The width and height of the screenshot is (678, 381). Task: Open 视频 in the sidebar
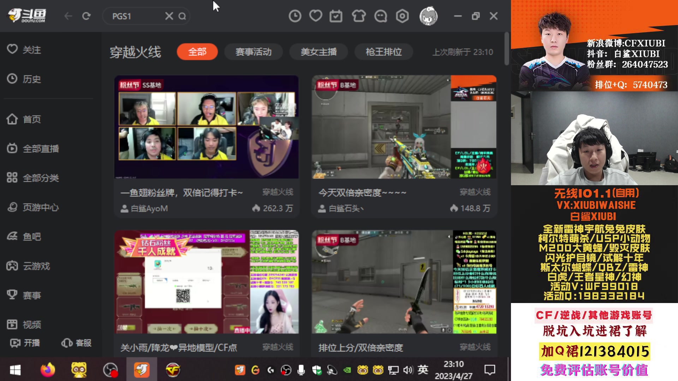coord(24,325)
